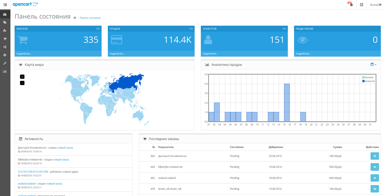Expand the sales analytics calendar range dropdown

click(373, 65)
